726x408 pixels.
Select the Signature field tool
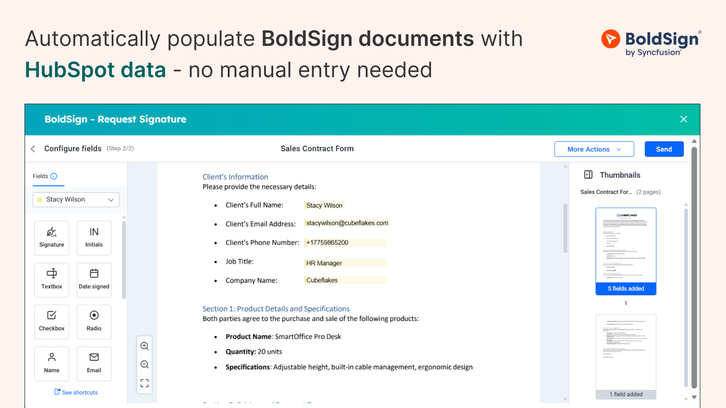(51, 238)
